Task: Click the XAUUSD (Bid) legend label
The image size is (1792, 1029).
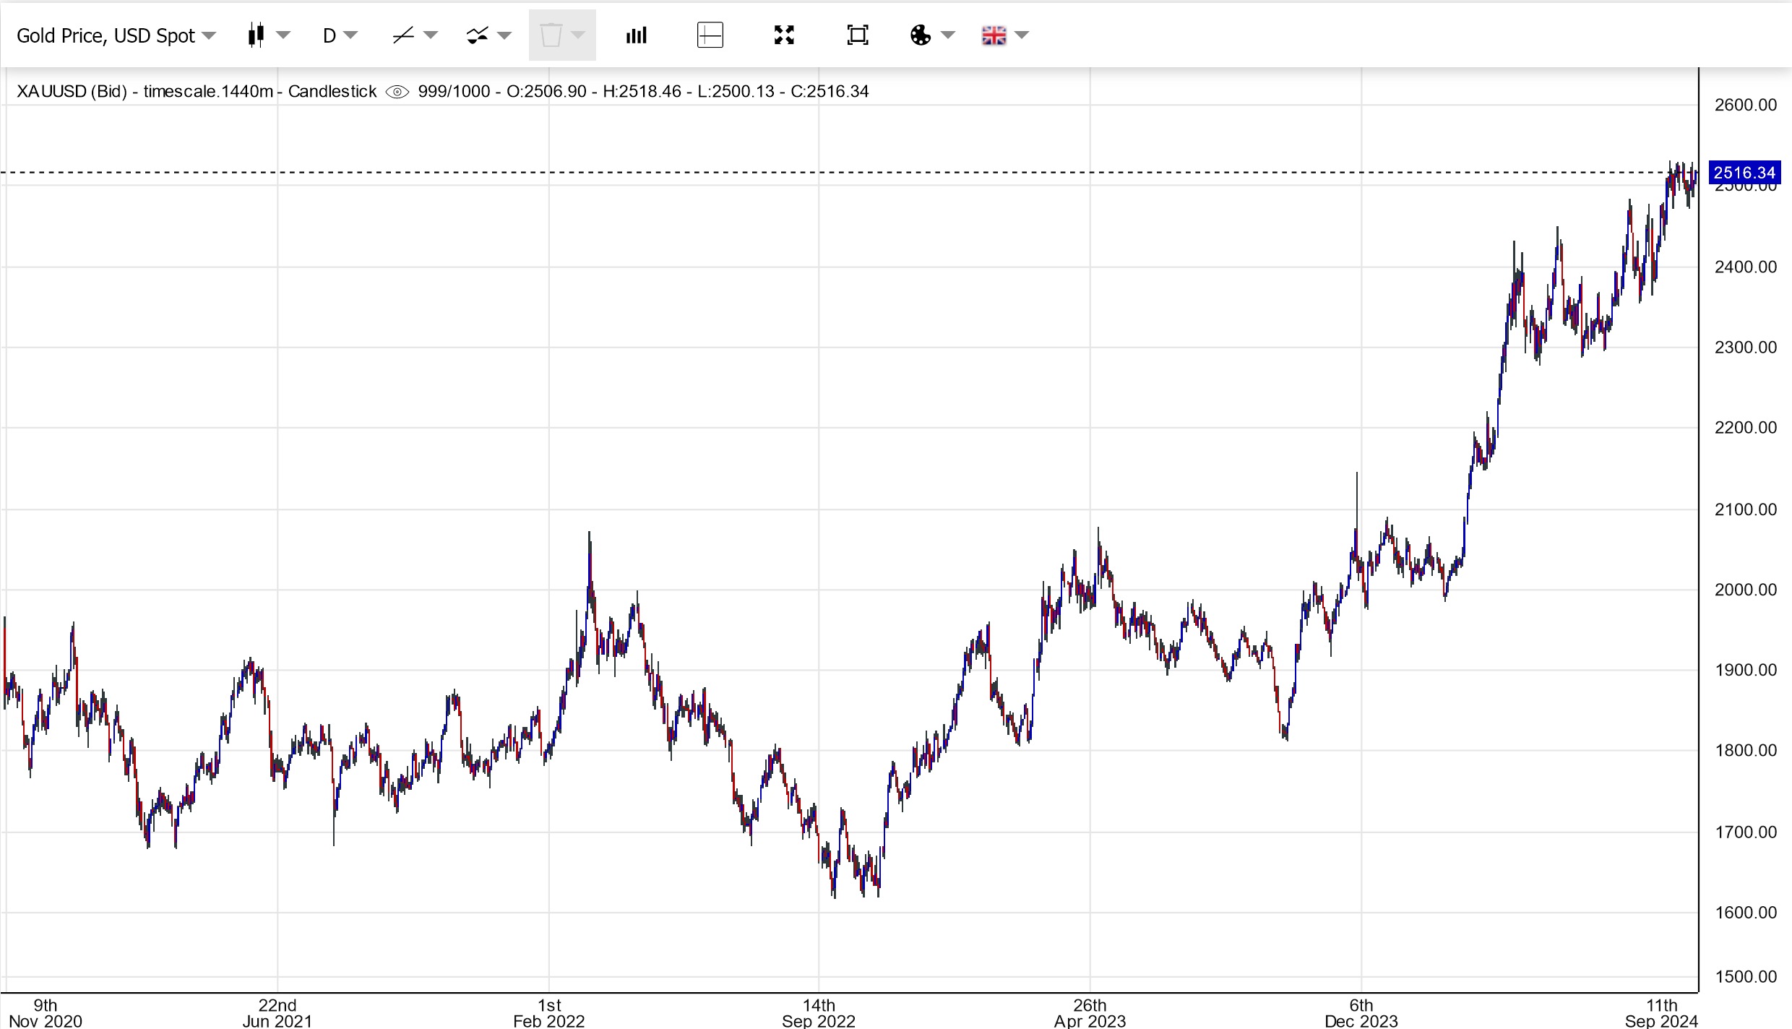Action: [72, 92]
